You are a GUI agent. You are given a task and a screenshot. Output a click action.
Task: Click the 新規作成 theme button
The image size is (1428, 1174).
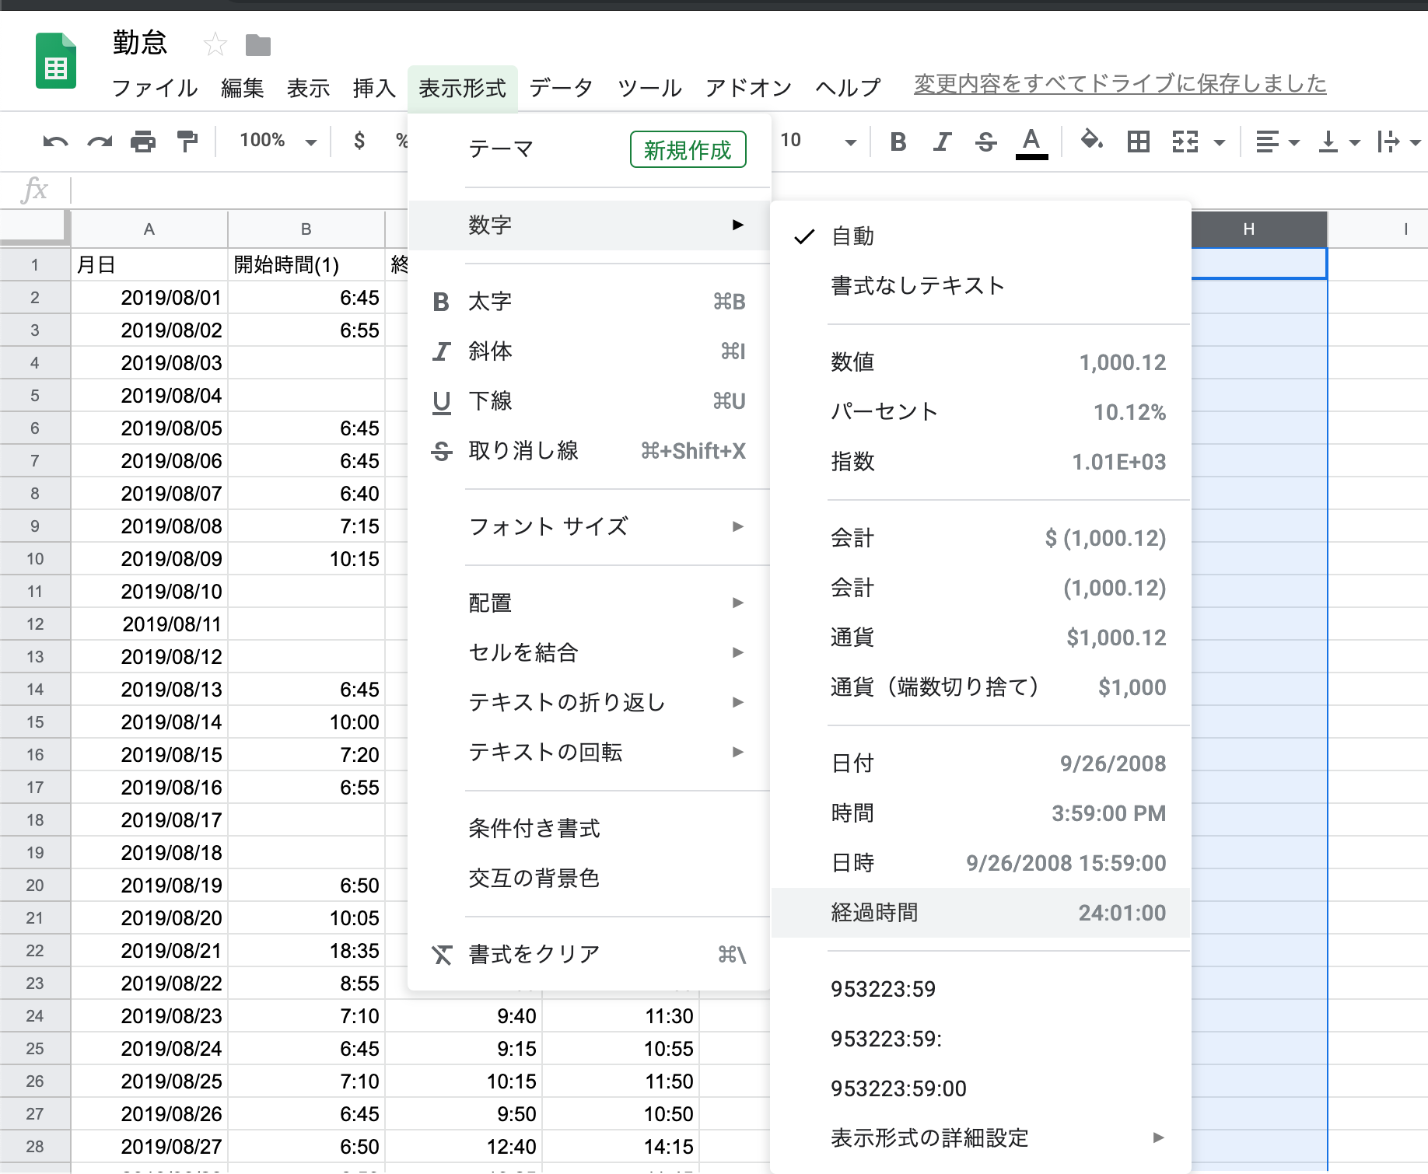(x=688, y=149)
